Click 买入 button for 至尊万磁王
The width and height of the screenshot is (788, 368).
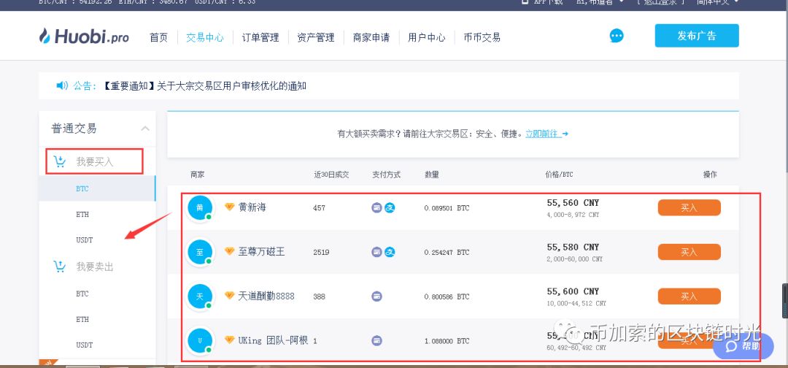(689, 252)
